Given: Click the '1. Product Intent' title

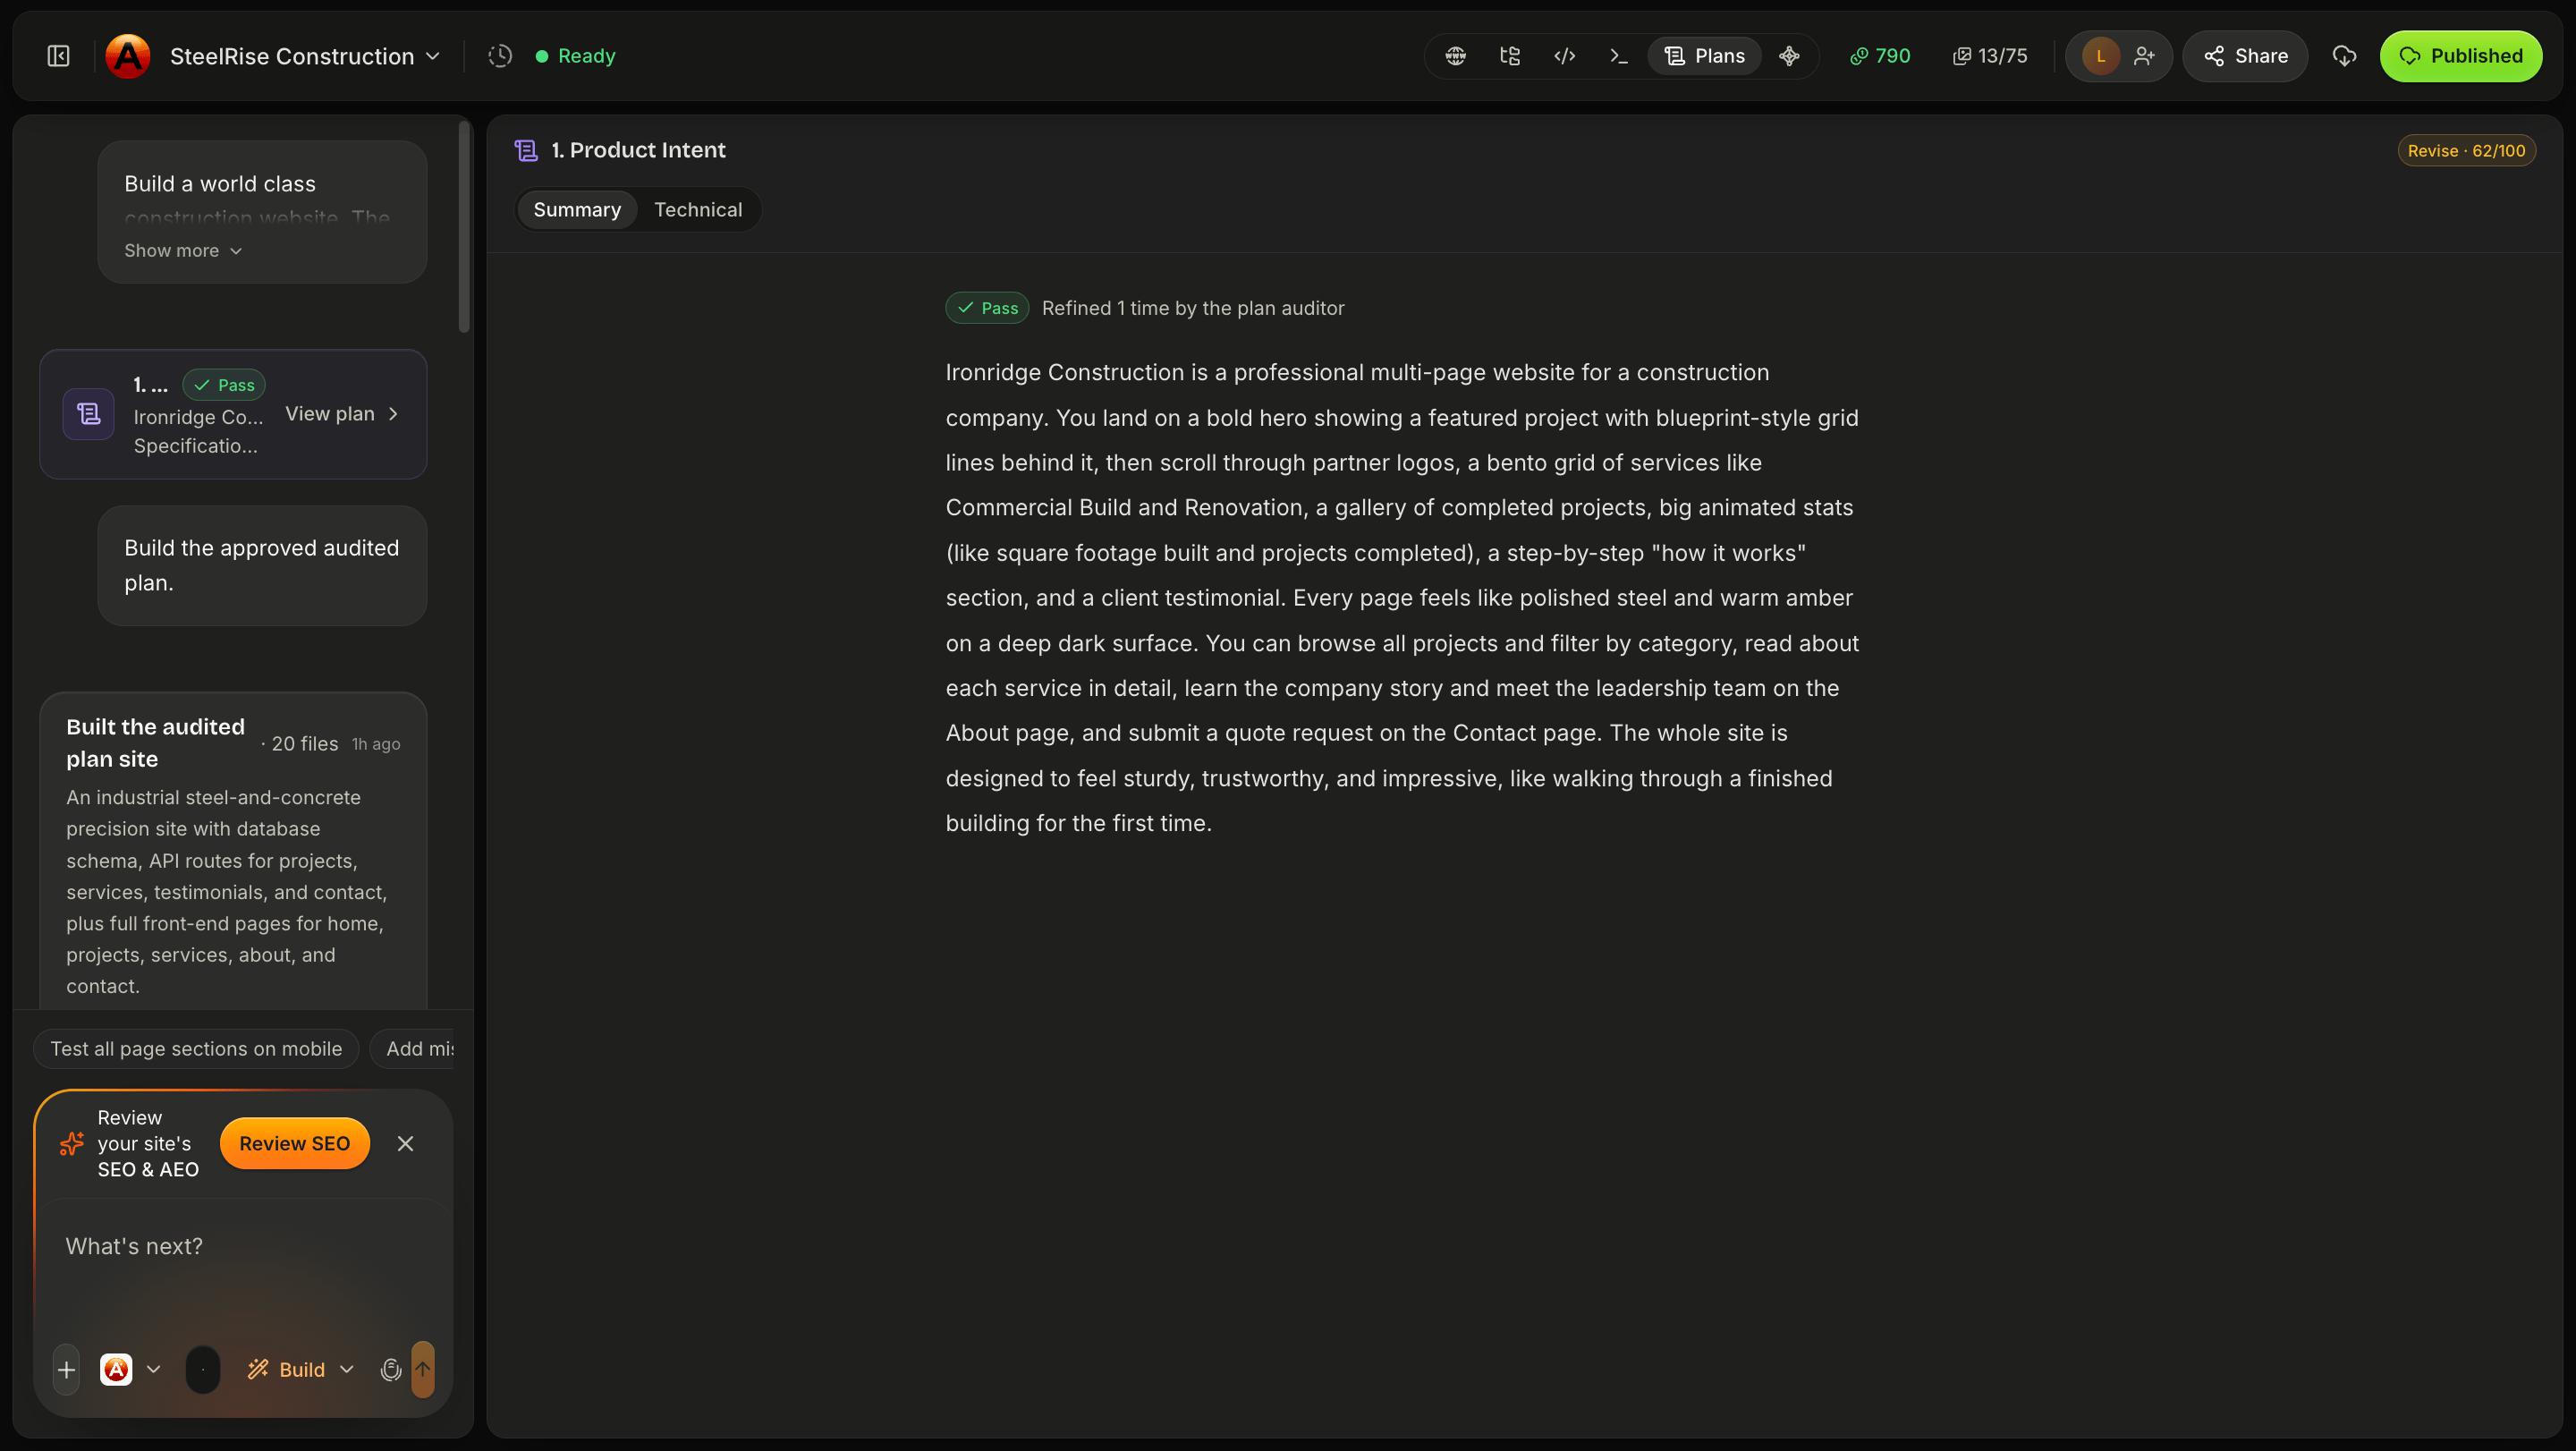Looking at the screenshot, I should 638,150.
